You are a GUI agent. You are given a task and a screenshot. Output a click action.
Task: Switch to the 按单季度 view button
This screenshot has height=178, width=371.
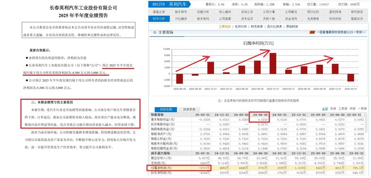(x=189, y=109)
